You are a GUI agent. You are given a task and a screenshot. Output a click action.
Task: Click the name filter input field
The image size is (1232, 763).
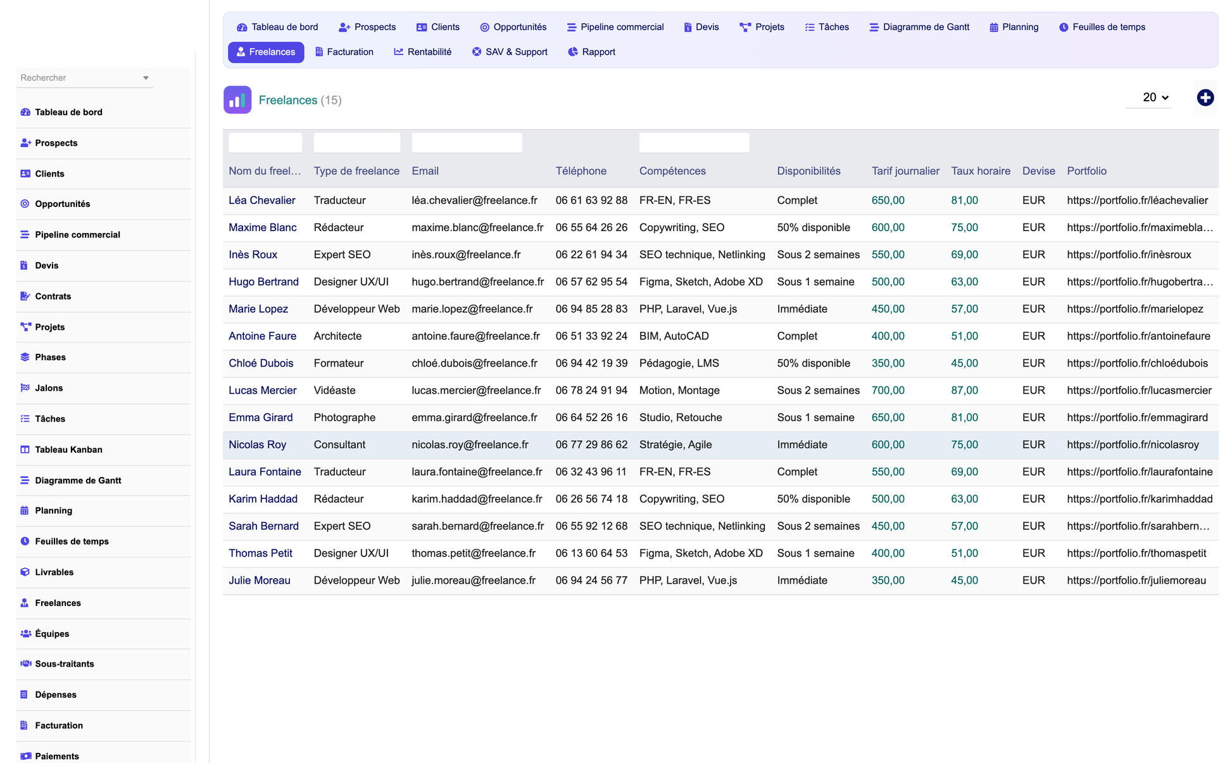265,143
